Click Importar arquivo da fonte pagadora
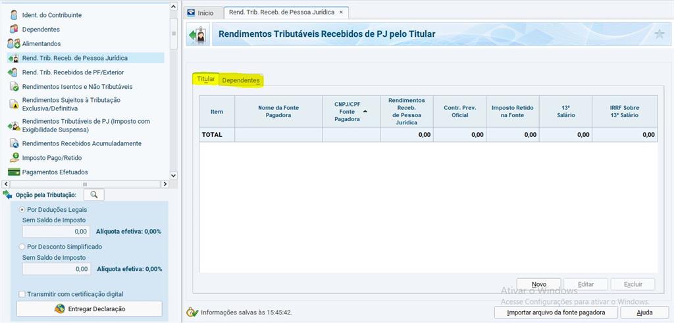The height and width of the screenshot is (323, 674). [x=556, y=312]
